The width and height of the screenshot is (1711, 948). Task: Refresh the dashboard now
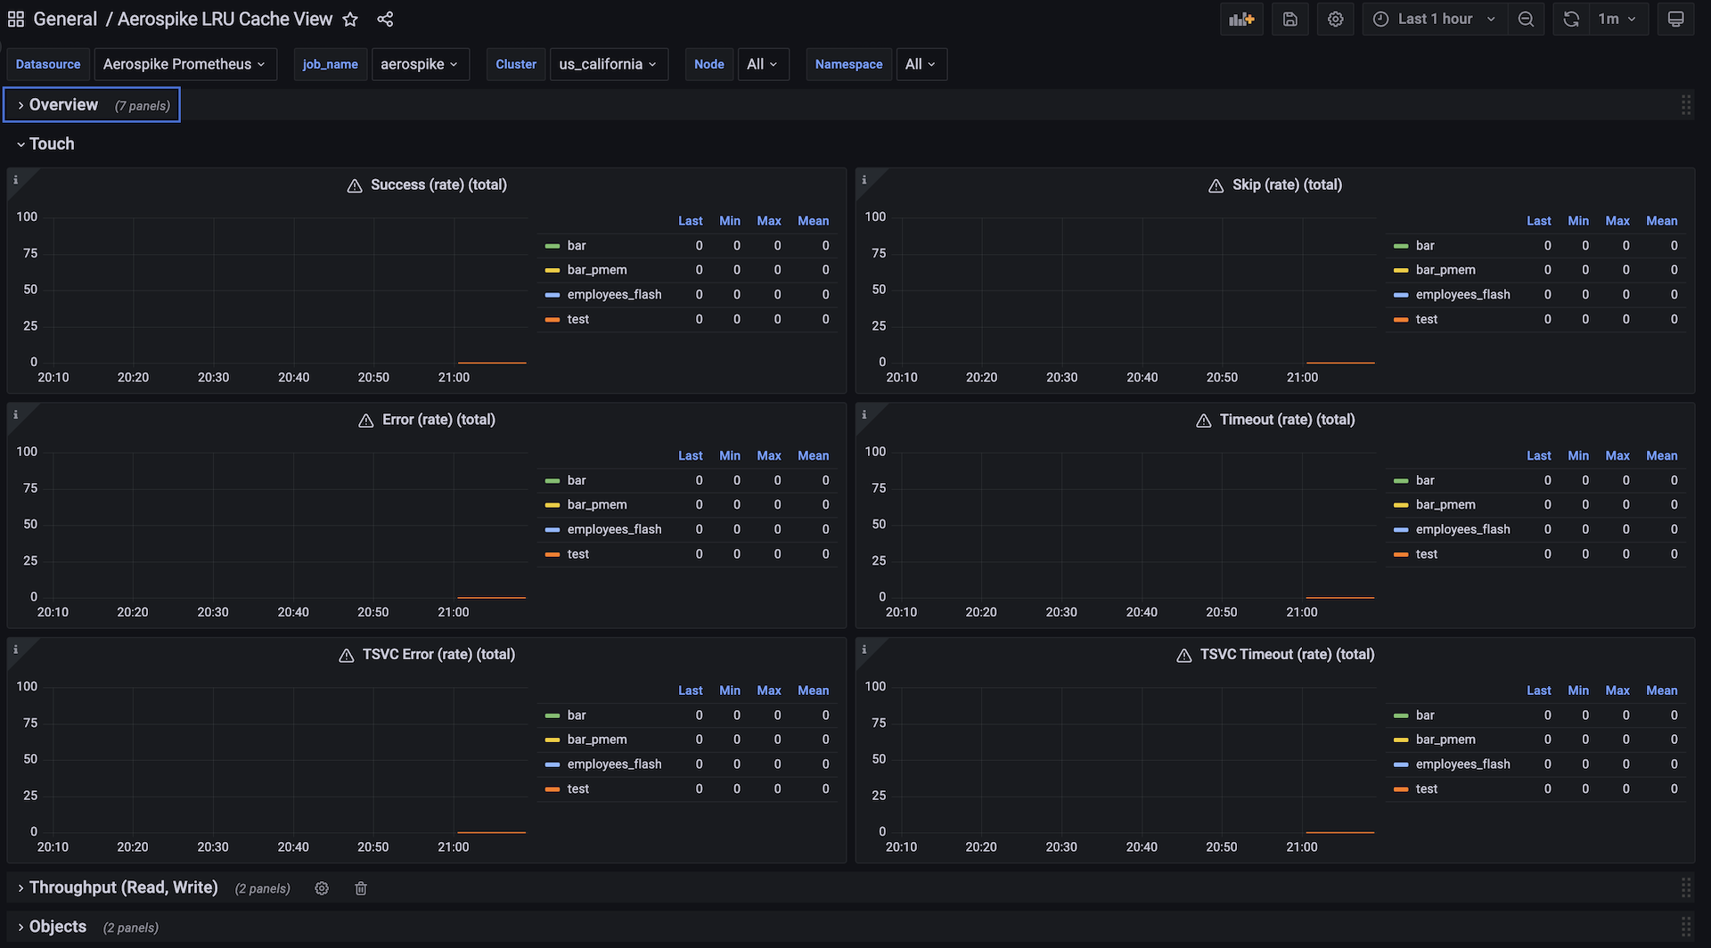click(x=1571, y=19)
